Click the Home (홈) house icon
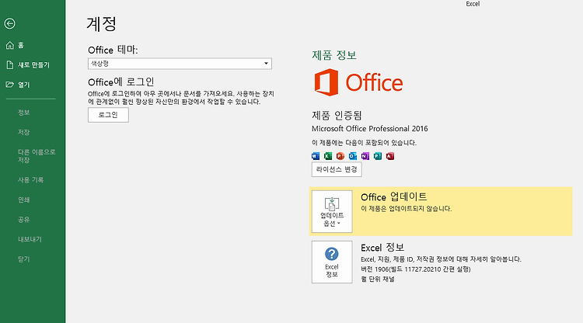This screenshot has height=323, width=583. tap(10, 45)
